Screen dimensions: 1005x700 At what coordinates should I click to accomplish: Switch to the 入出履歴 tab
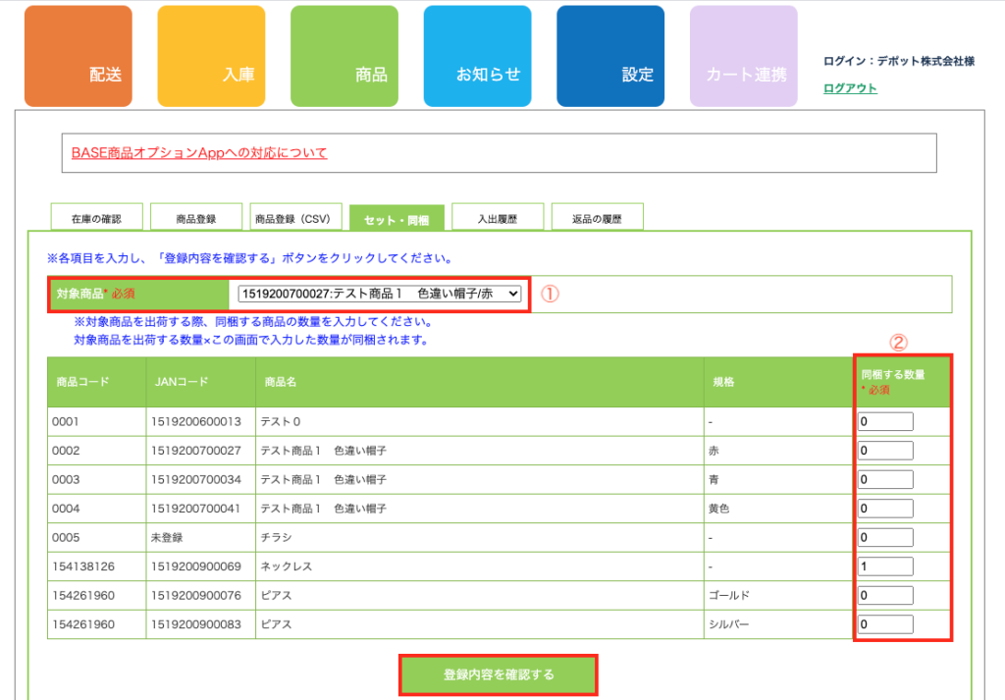click(498, 218)
